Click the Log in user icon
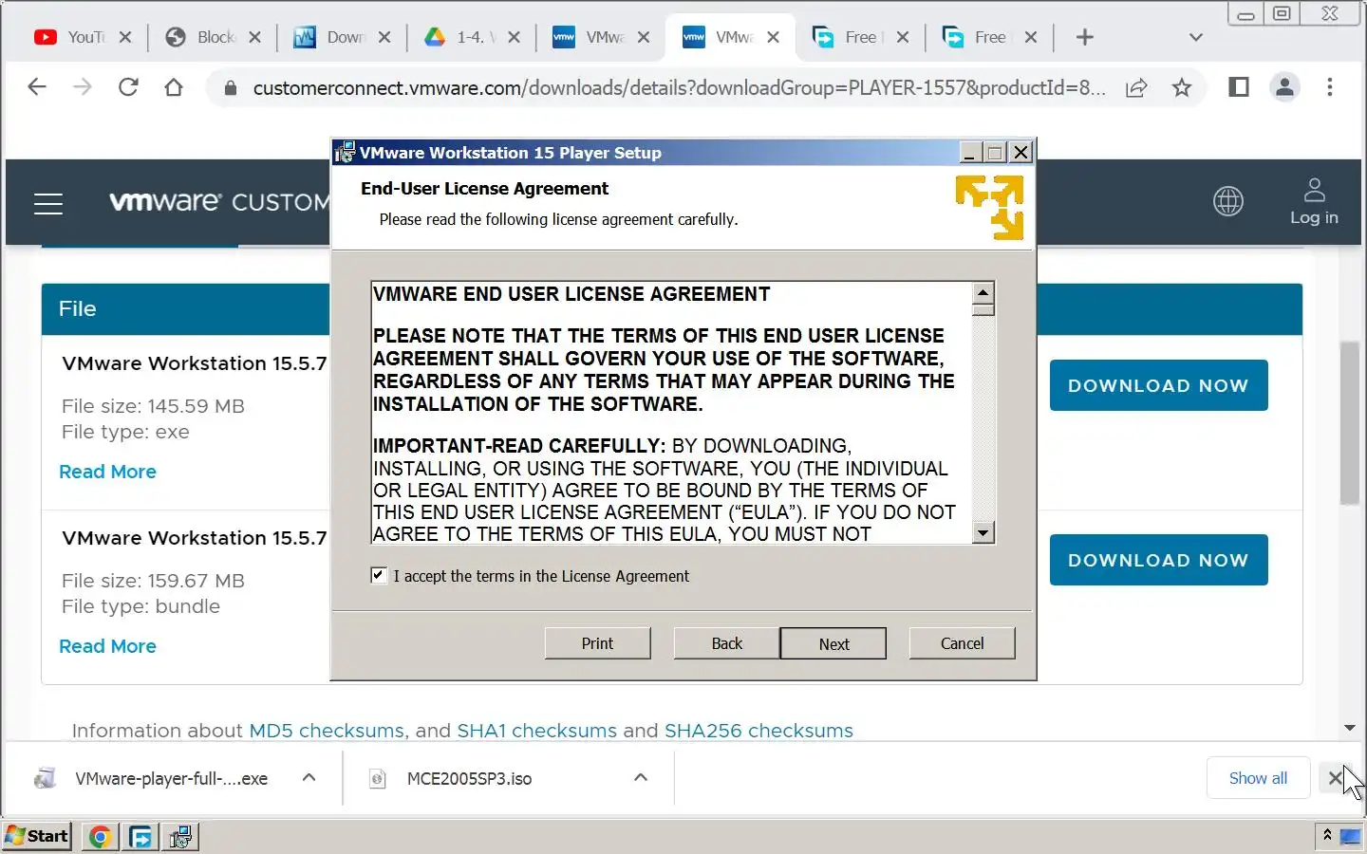 pos(1314,191)
